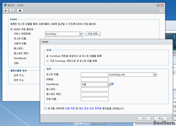Click the DDNS dialog title bar
The image size is (176, 126).
point(106,42)
